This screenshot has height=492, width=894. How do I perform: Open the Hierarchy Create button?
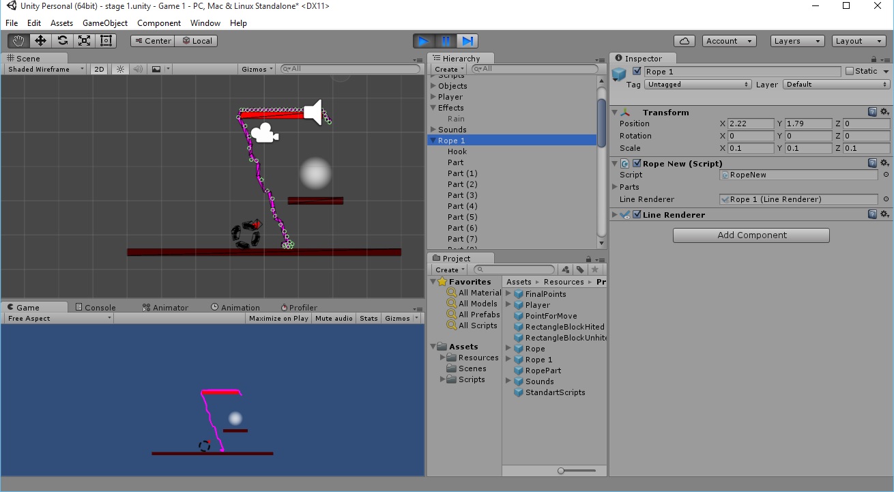[448, 69]
